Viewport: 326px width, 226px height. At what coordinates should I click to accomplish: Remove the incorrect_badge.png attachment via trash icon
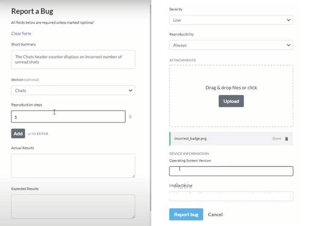(x=286, y=139)
